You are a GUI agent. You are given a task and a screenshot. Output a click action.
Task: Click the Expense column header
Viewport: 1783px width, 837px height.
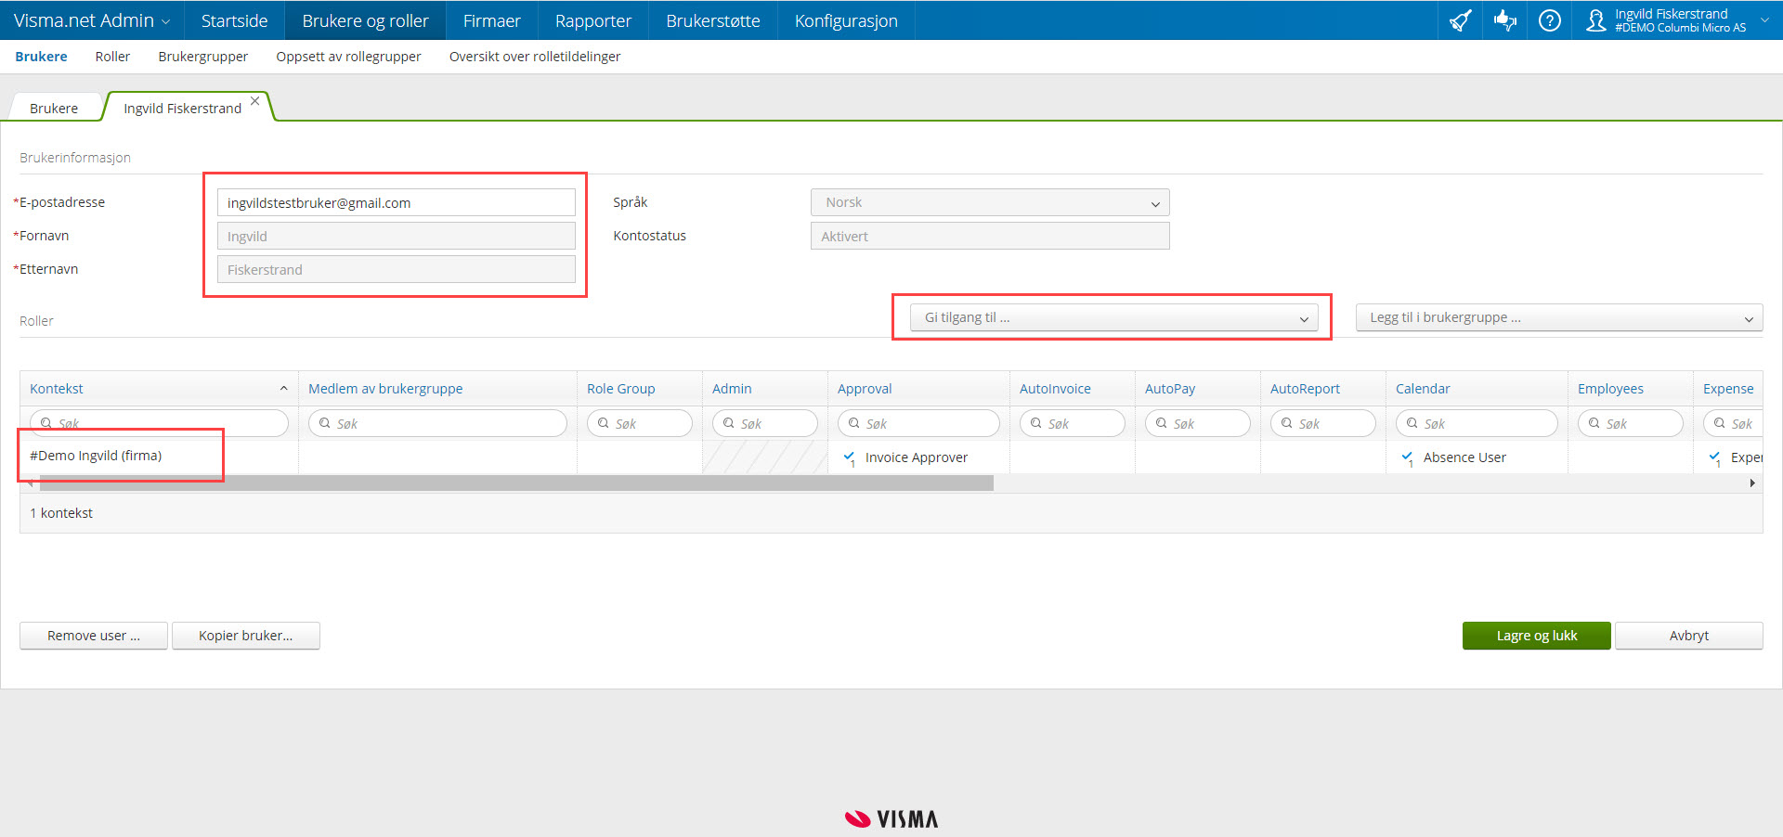[1728, 389]
